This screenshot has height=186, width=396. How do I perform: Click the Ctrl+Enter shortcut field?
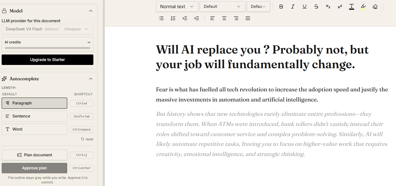click(82, 168)
